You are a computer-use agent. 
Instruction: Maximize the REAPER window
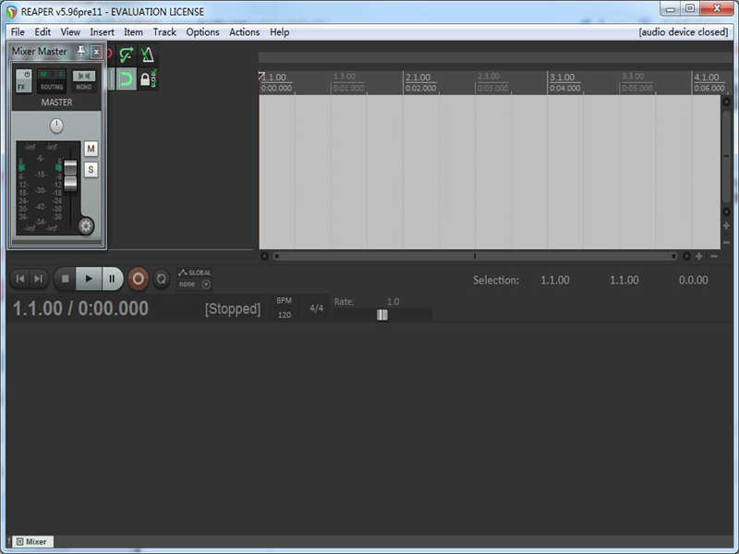(x=690, y=9)
